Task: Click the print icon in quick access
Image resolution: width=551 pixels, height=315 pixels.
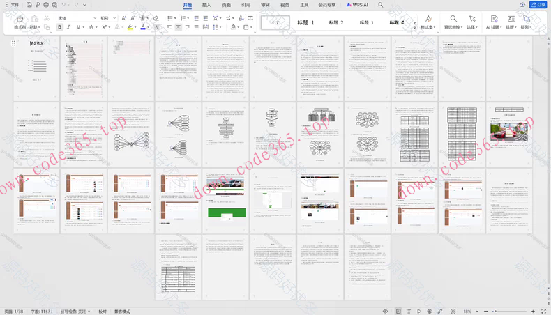Action: (46, 4)
